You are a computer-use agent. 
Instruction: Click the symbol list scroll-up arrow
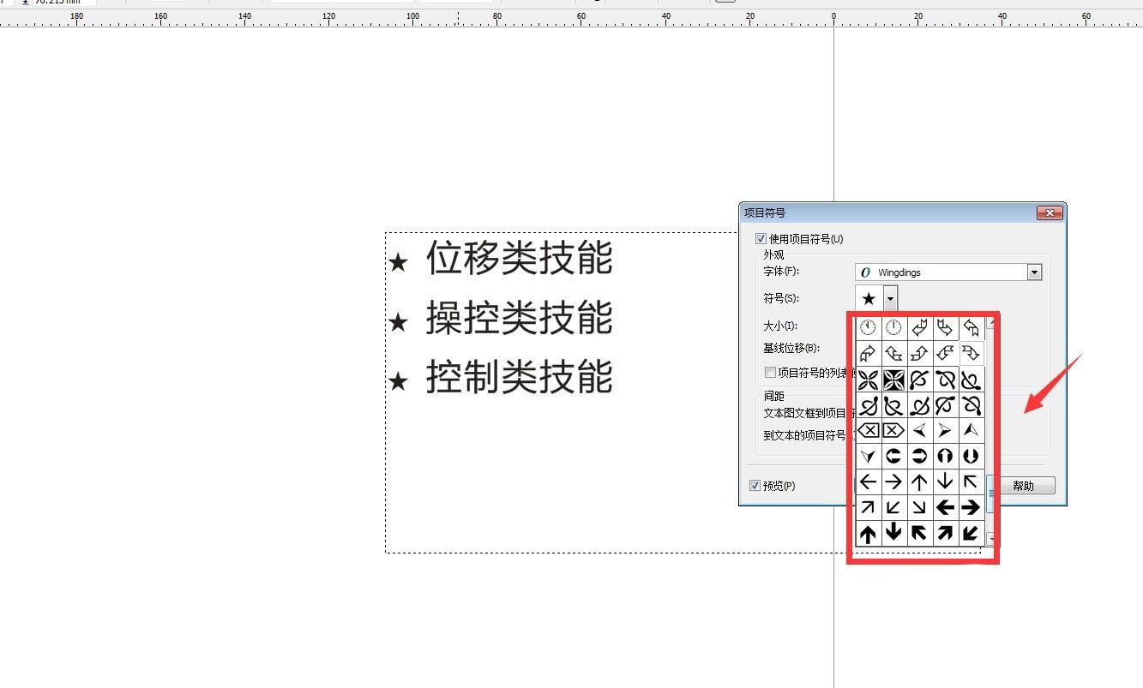click(991, 323)
